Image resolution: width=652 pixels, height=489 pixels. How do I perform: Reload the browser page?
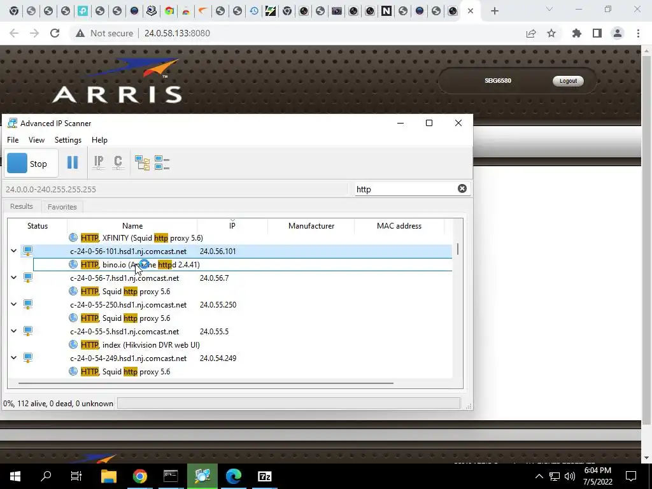[x=55, y=33]
